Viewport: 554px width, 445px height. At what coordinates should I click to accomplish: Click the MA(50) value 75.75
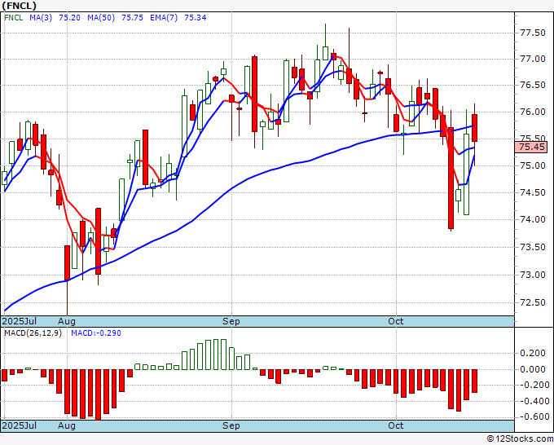click(132, 18)
